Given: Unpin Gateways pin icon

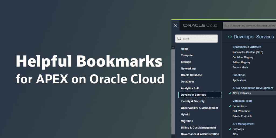Looking at the screenshot, I should (x=230, y=129).
